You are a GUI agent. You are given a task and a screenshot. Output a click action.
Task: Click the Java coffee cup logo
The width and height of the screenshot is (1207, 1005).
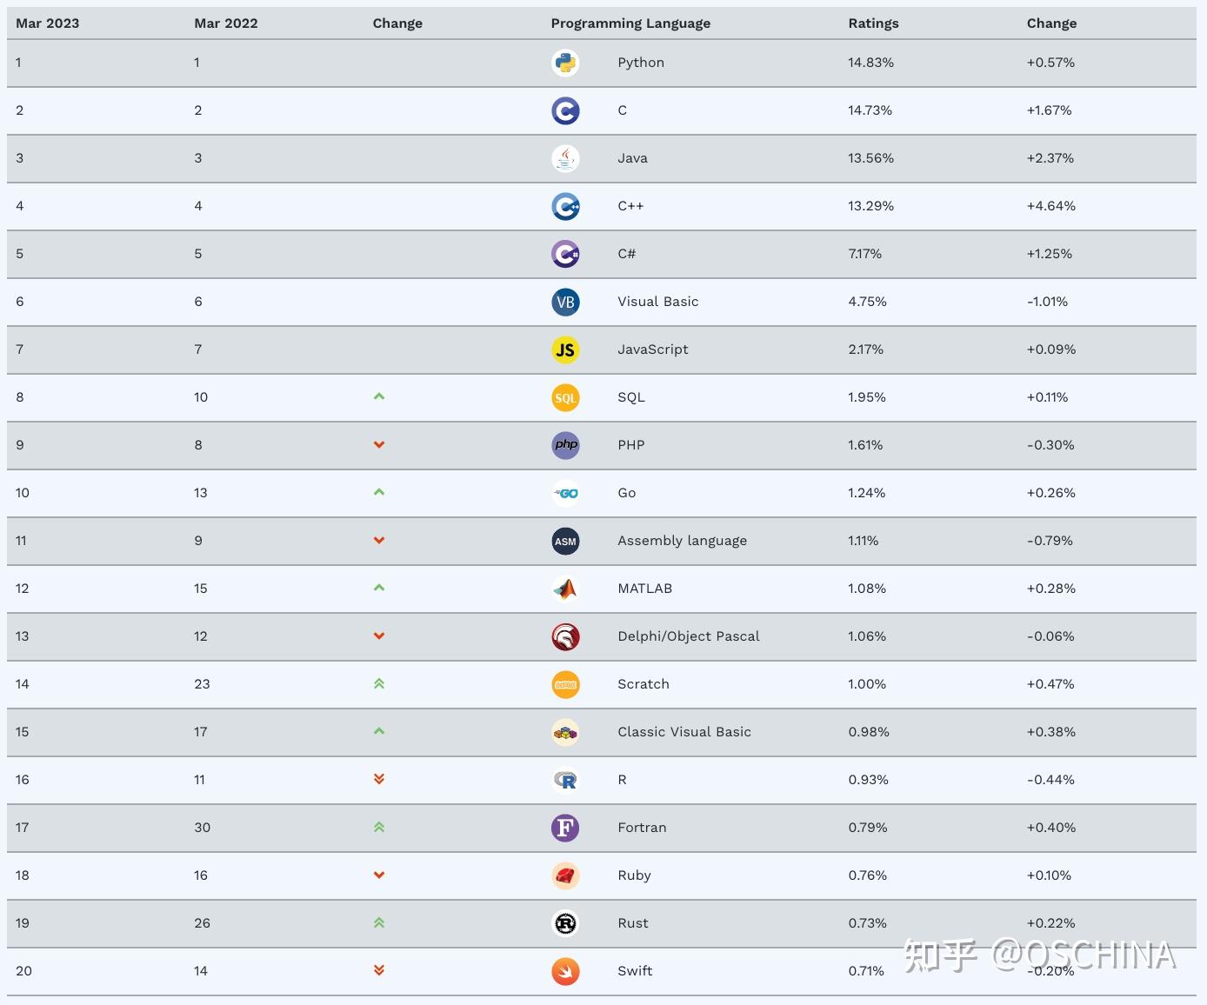565,158
